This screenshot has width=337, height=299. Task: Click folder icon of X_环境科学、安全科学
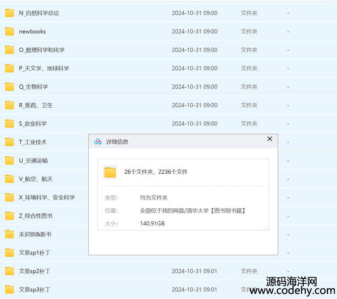pos(9,198)
